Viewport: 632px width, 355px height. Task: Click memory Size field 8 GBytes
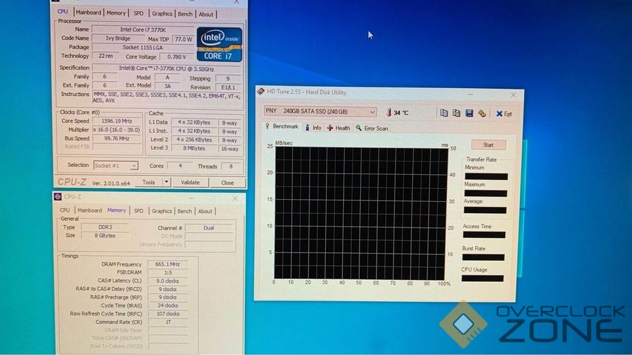(105, 235)
